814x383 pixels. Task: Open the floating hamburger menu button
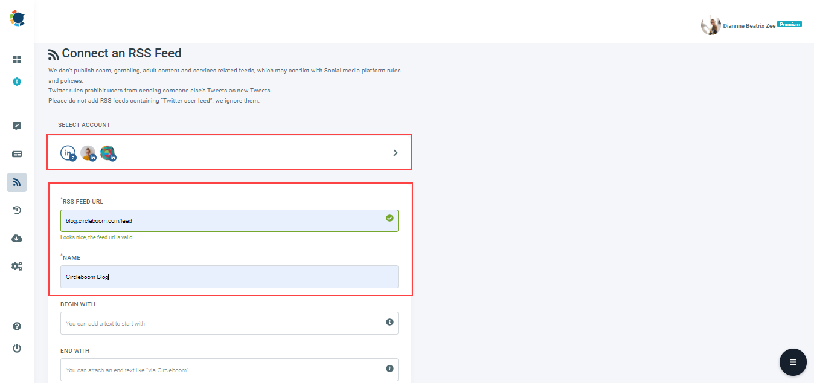point(793,362)
